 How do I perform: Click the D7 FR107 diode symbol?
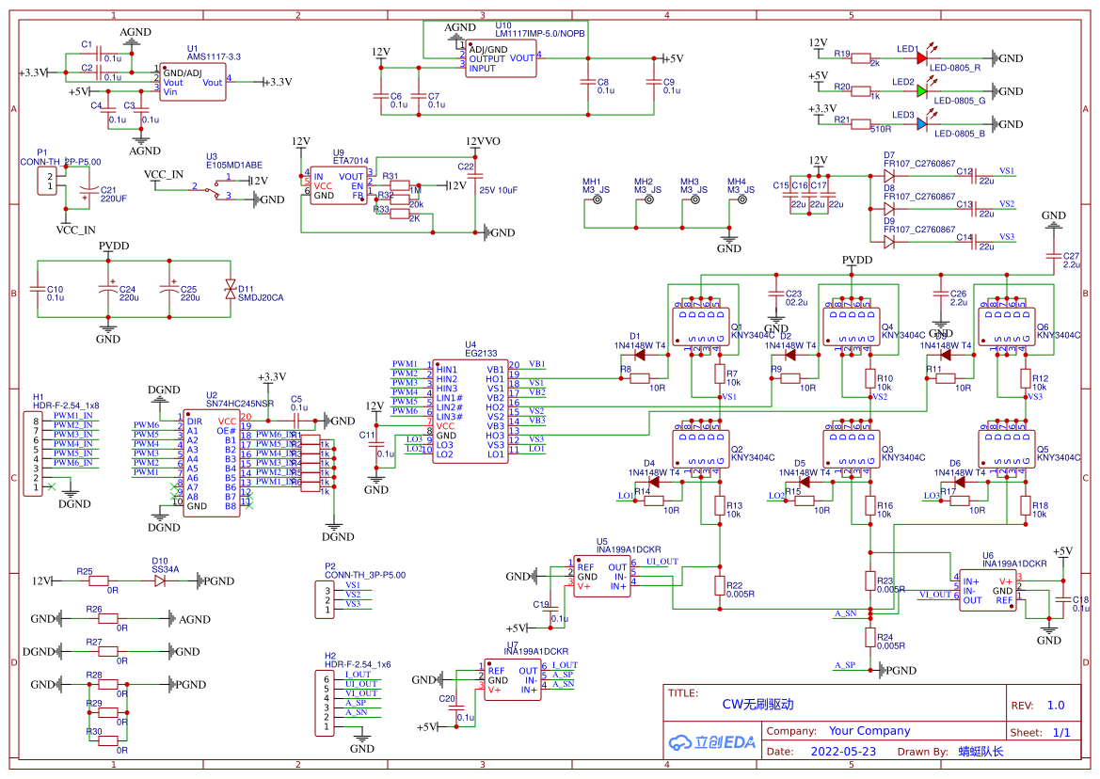(x=889, y=176)
